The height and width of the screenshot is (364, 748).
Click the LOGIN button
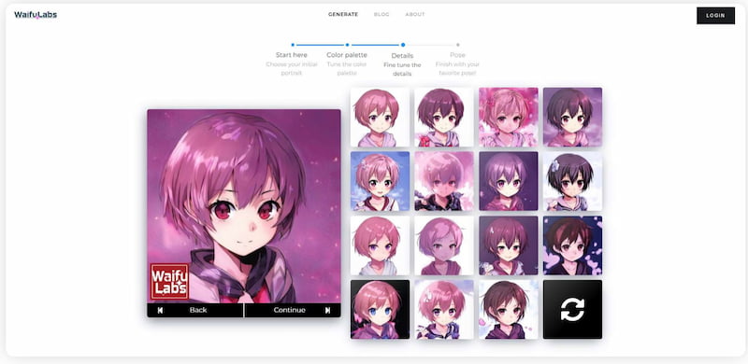click(x=715, y=16)
